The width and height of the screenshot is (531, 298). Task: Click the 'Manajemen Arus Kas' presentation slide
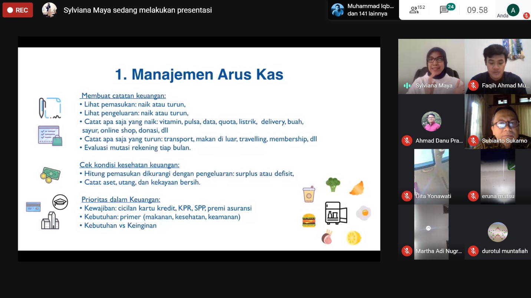click(x=199, y=149)
